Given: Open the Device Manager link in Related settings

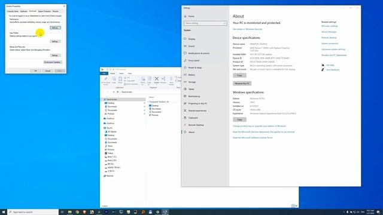Looking at the screenshot, I should (329, 32).
